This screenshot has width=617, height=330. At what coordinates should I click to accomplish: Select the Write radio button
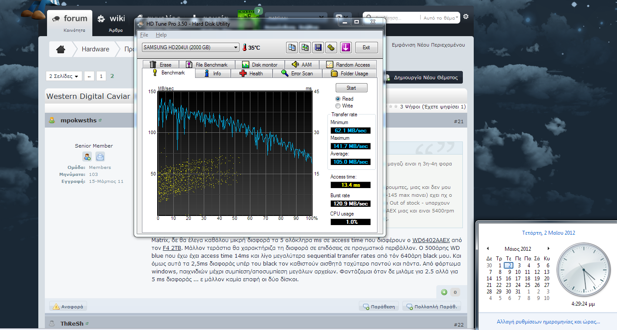tap(338, 106)
